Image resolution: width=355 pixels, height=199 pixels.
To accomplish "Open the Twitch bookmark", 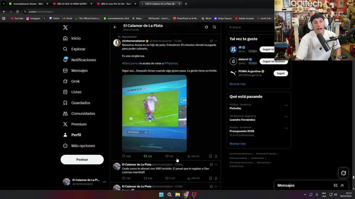I will point(54,19).
